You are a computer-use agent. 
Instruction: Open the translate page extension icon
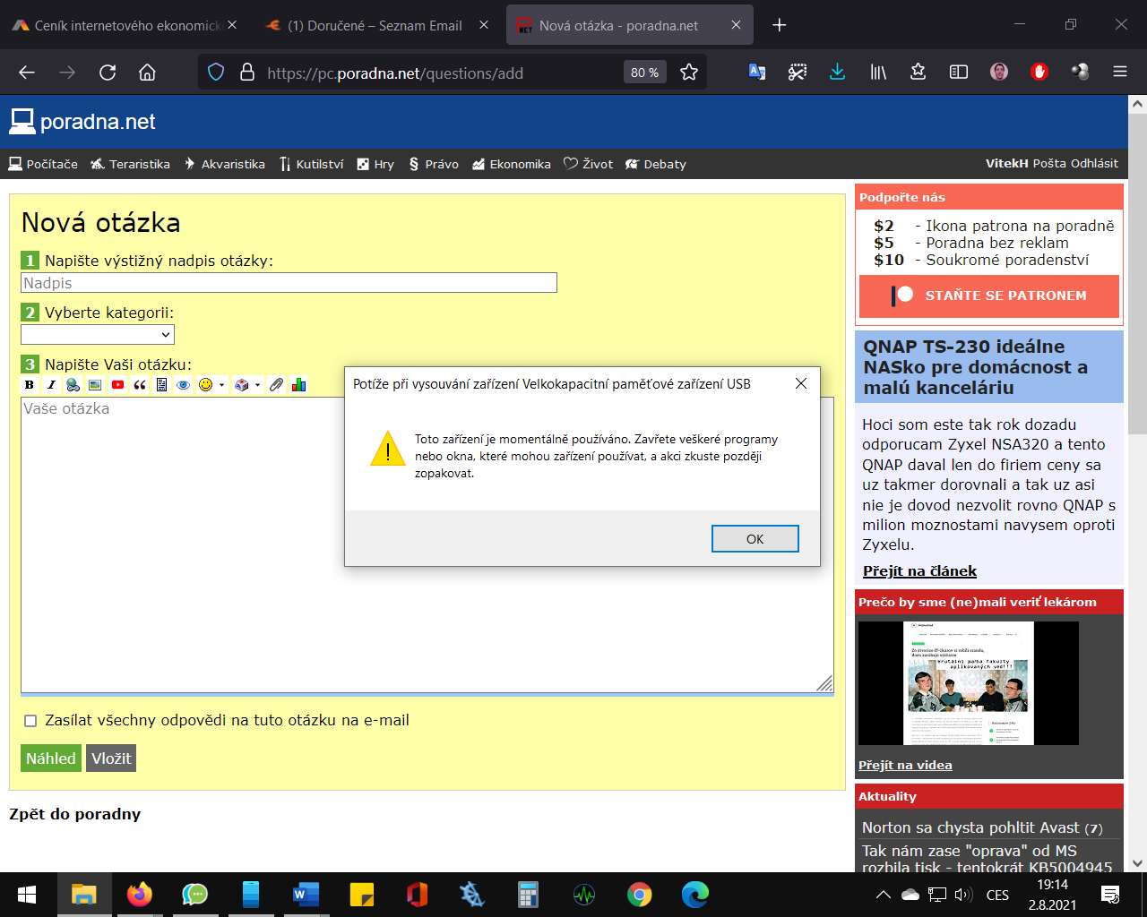(757, 73)
